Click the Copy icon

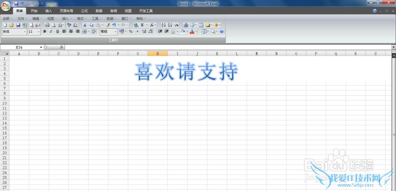coord(91,25)
